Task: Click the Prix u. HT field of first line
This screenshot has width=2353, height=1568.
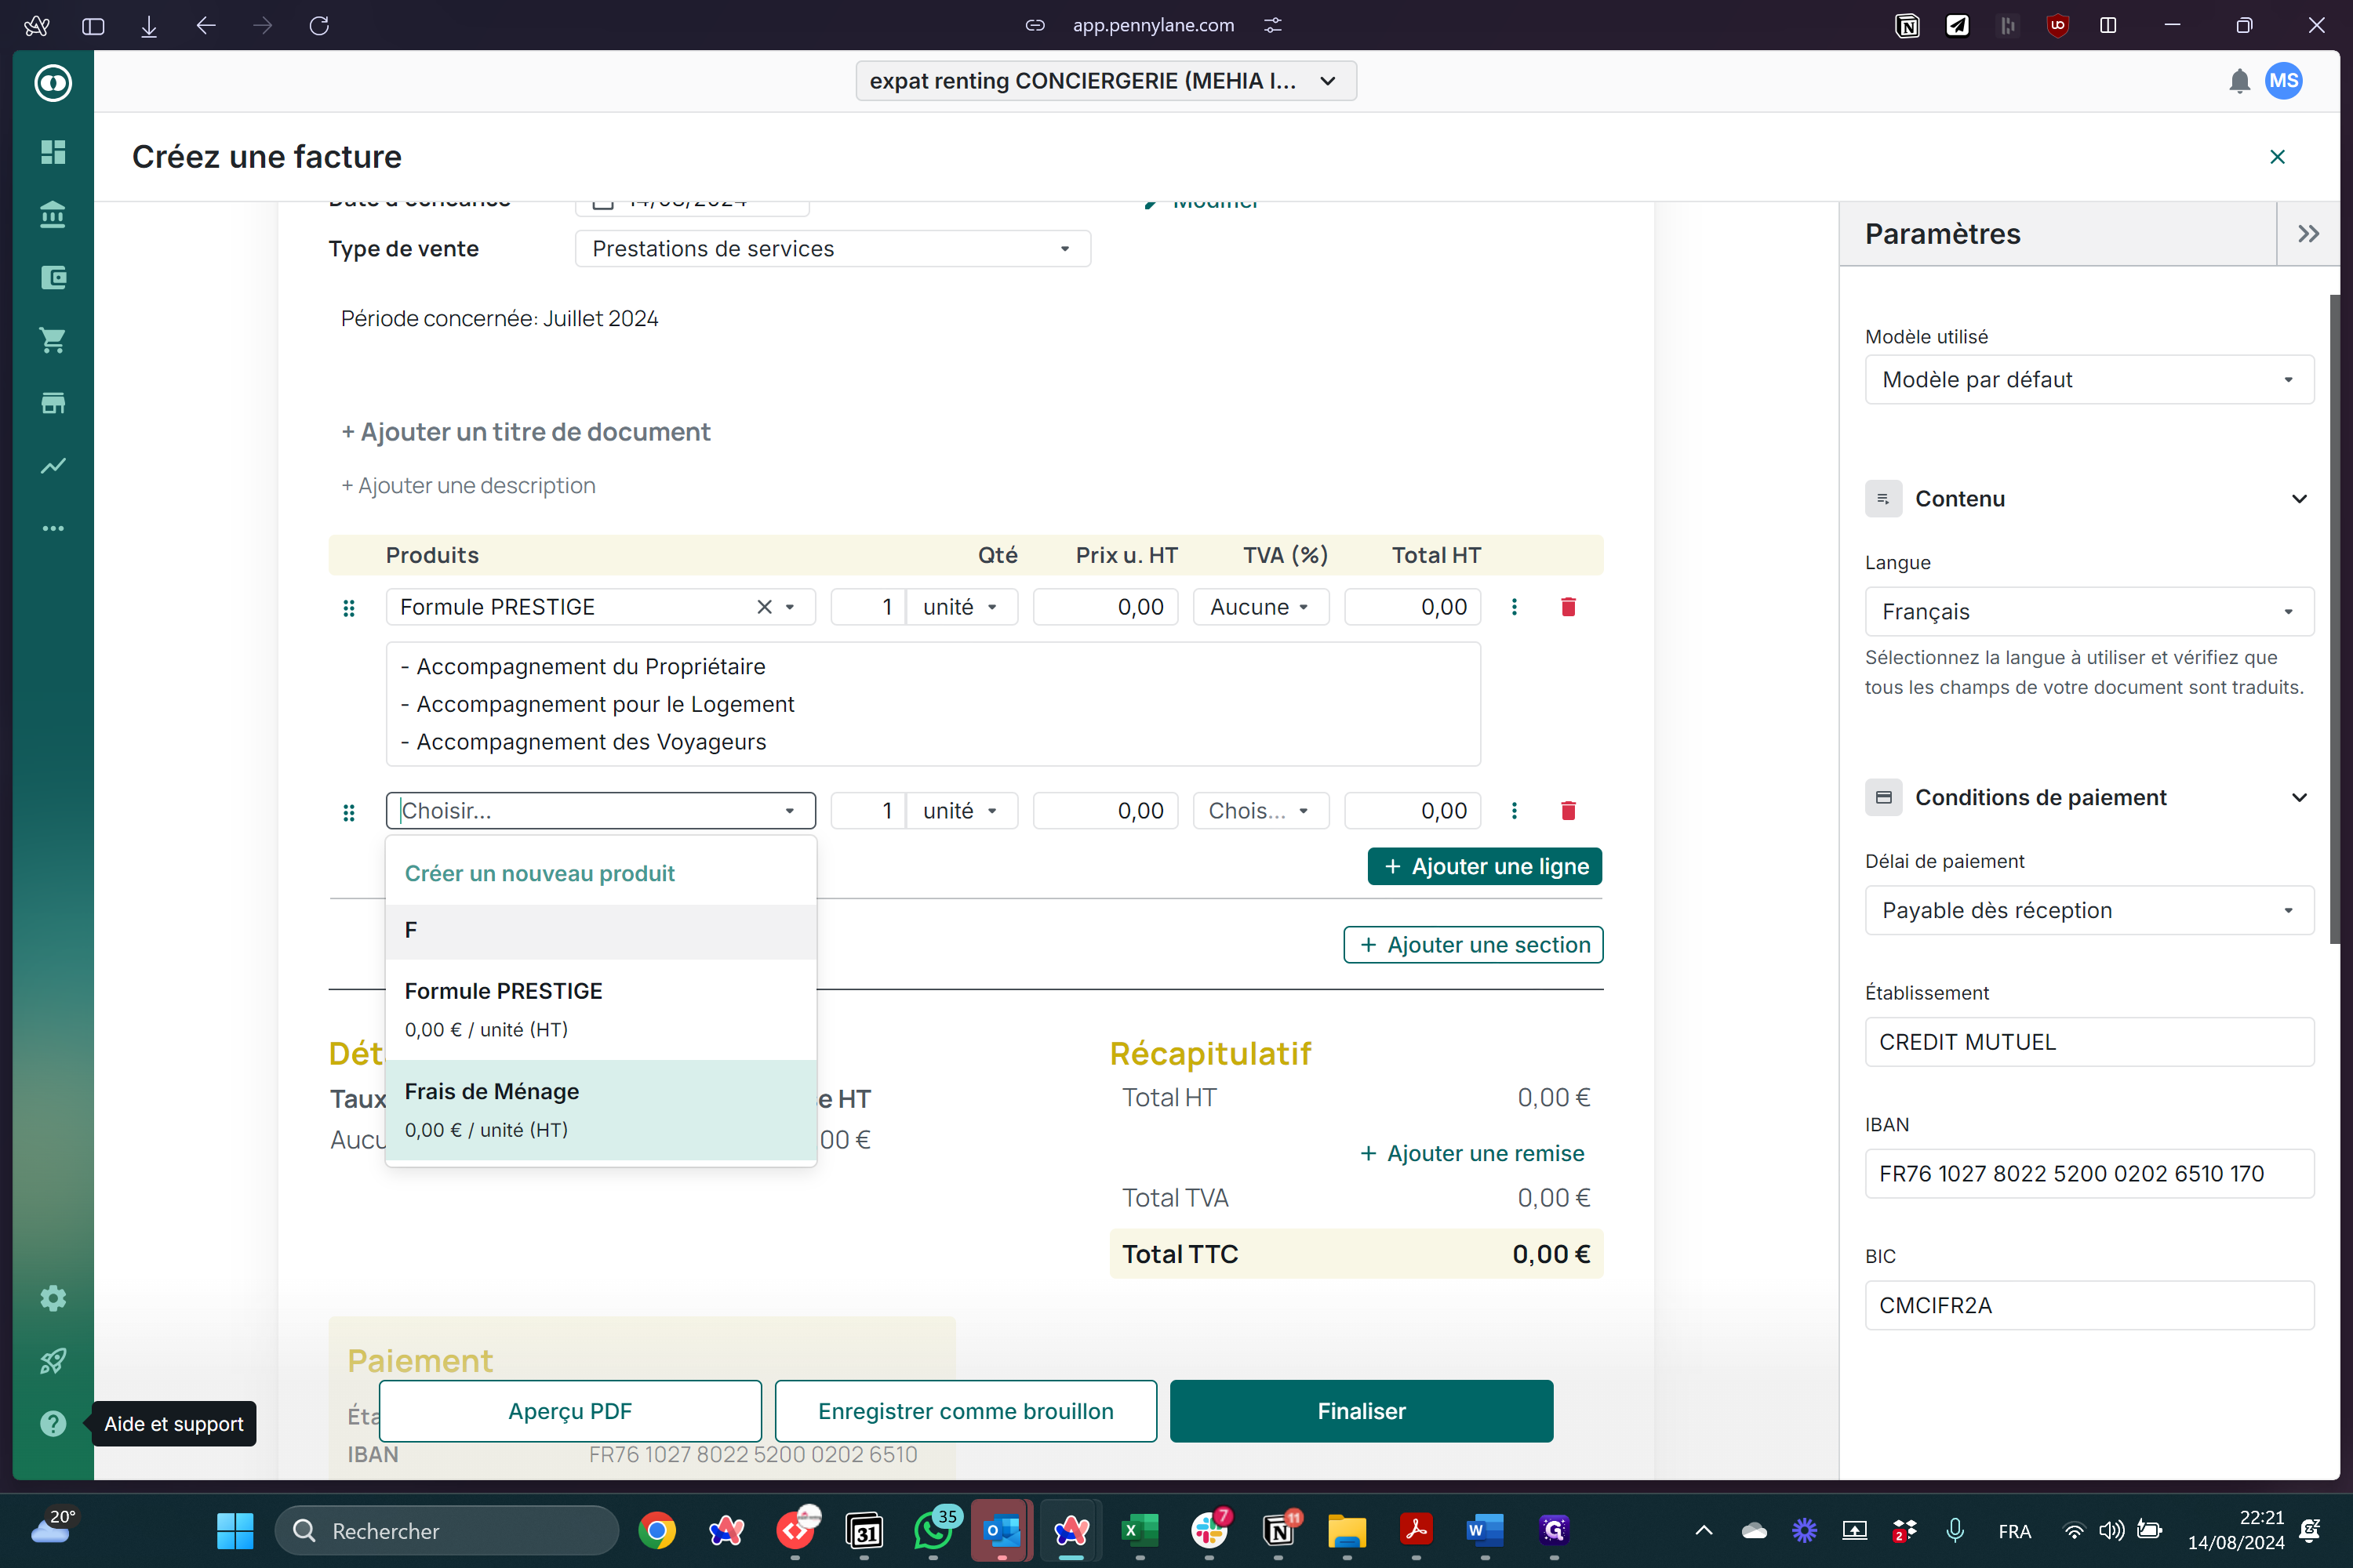Action: (1105, 607)
